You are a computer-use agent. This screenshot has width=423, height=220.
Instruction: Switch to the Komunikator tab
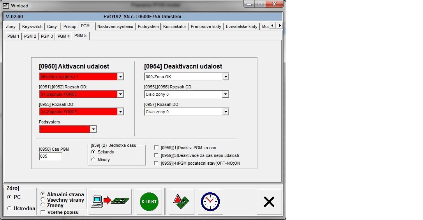(x=174, y=26)
